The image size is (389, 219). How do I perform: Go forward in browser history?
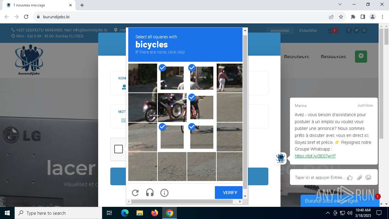[16, 17]
